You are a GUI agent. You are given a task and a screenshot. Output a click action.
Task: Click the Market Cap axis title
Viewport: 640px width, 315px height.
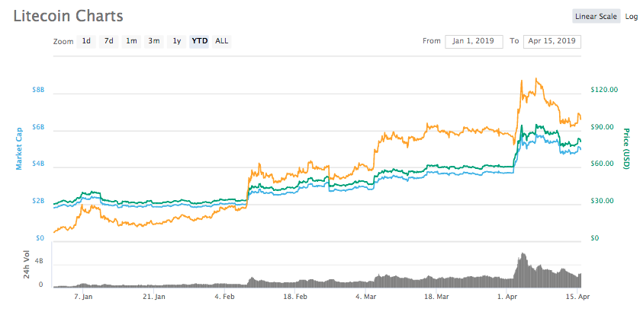(x=18, y=148)
